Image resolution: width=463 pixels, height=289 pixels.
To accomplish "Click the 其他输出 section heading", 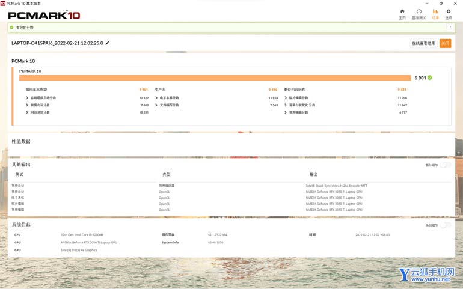I will point(21,165).
